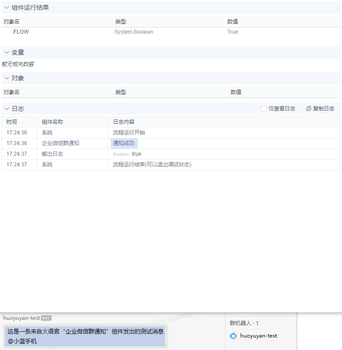This screenshot has width=342, height=350.
Task: Collapse the 组件运行结果 section
Action: [7, 8]
